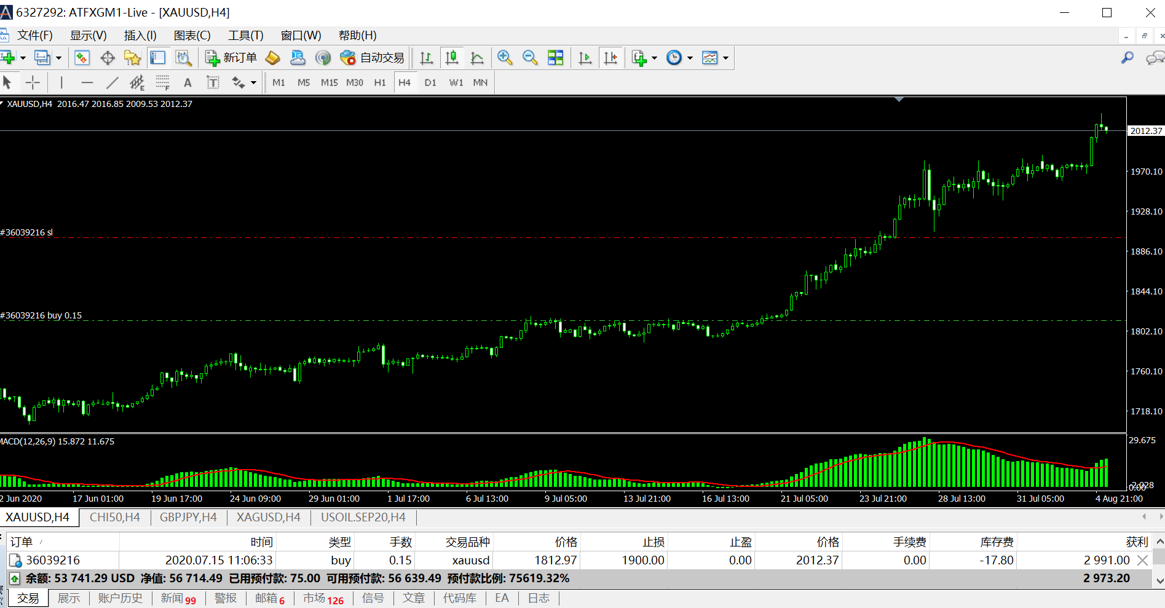This screenshot has width=1165, height=608.
Task: Switch to GBPJPY,H4 chart tab
Action: click(x=188, y=518)
